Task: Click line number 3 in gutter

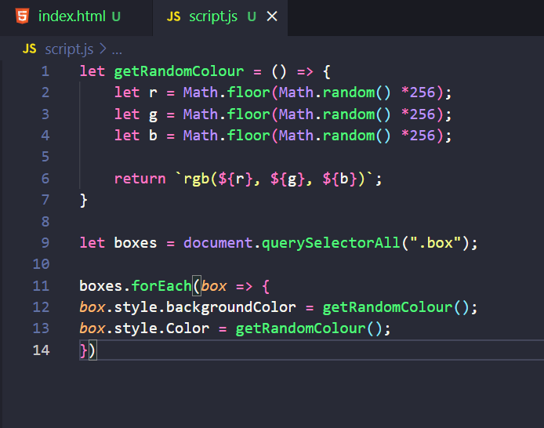Action: tap(45, 114)
